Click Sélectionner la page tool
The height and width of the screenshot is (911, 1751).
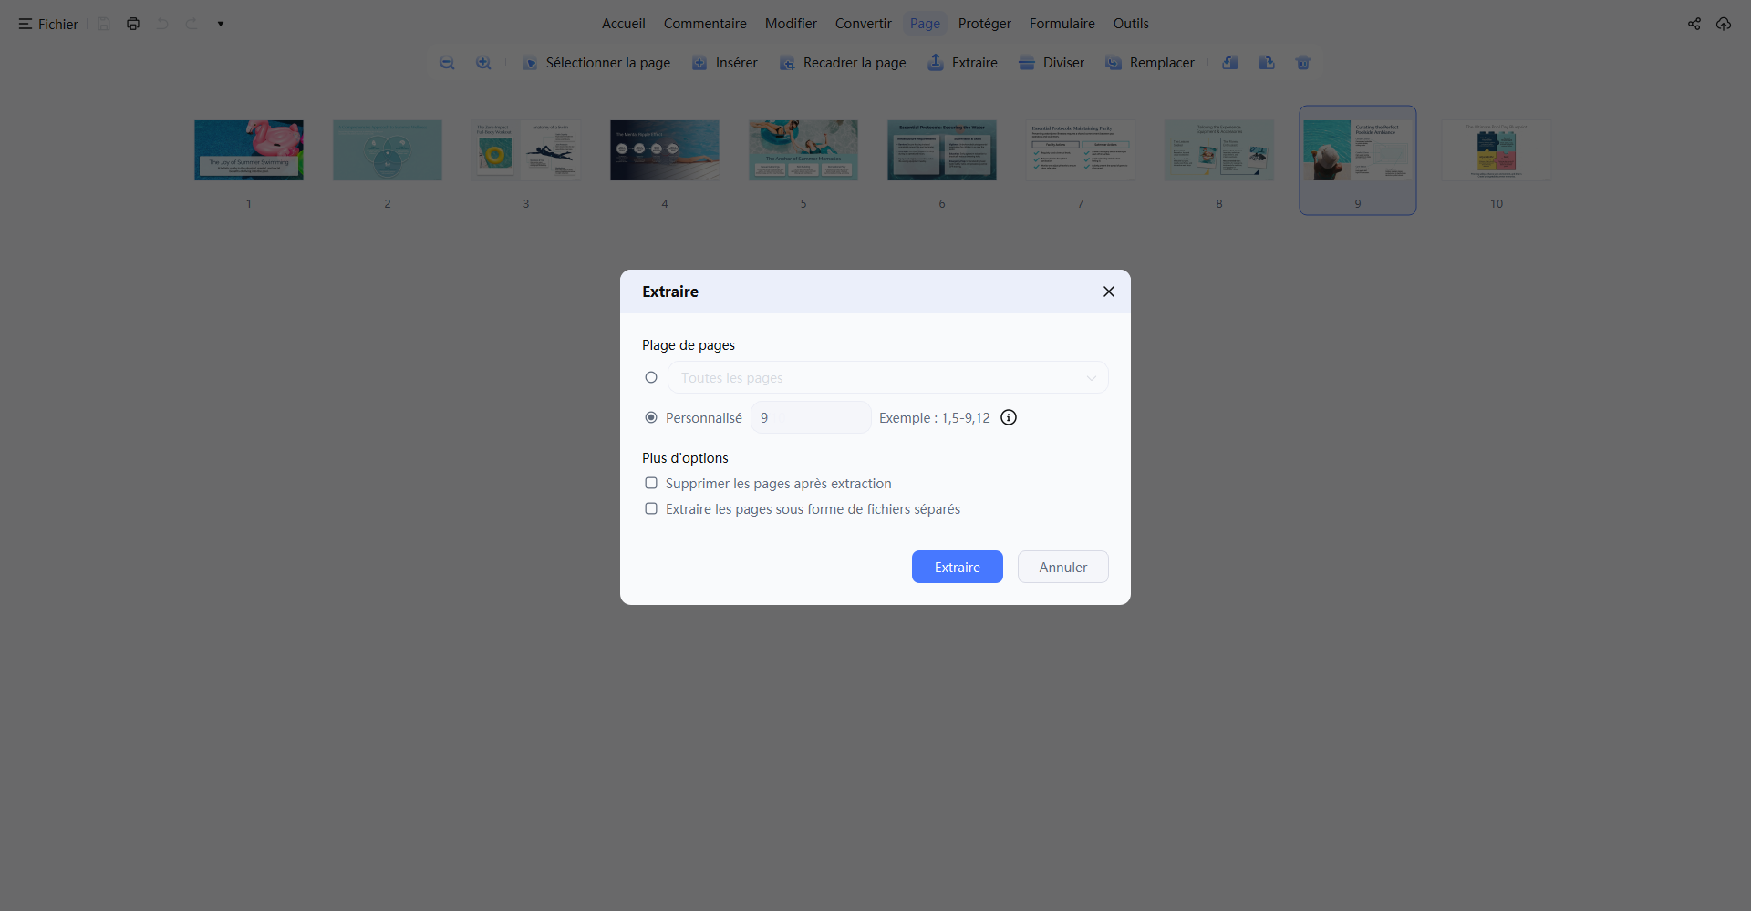pos(596,63)
